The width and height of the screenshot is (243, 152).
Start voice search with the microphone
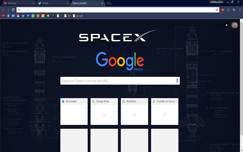point(177,81)
